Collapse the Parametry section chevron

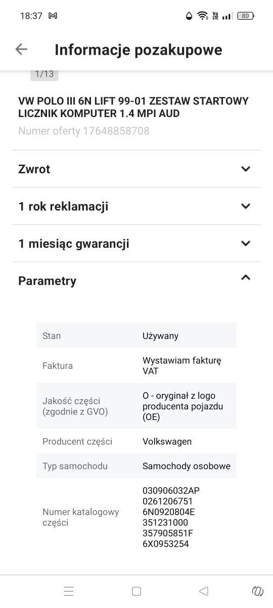[246, 277]
